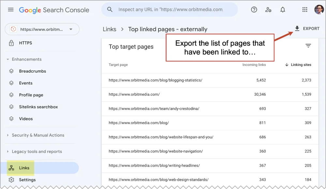Click the Sitelinks searchbox layers icon
Viewport: 326px width, 189px height.
[11, 107]
